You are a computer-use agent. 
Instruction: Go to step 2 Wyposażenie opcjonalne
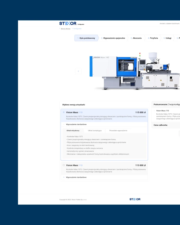(113, 38)
